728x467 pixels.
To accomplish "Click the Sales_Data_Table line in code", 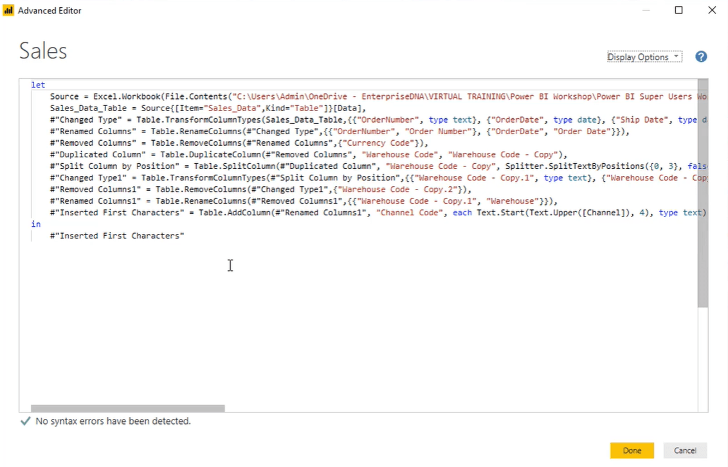I will (x=208, y=108).
